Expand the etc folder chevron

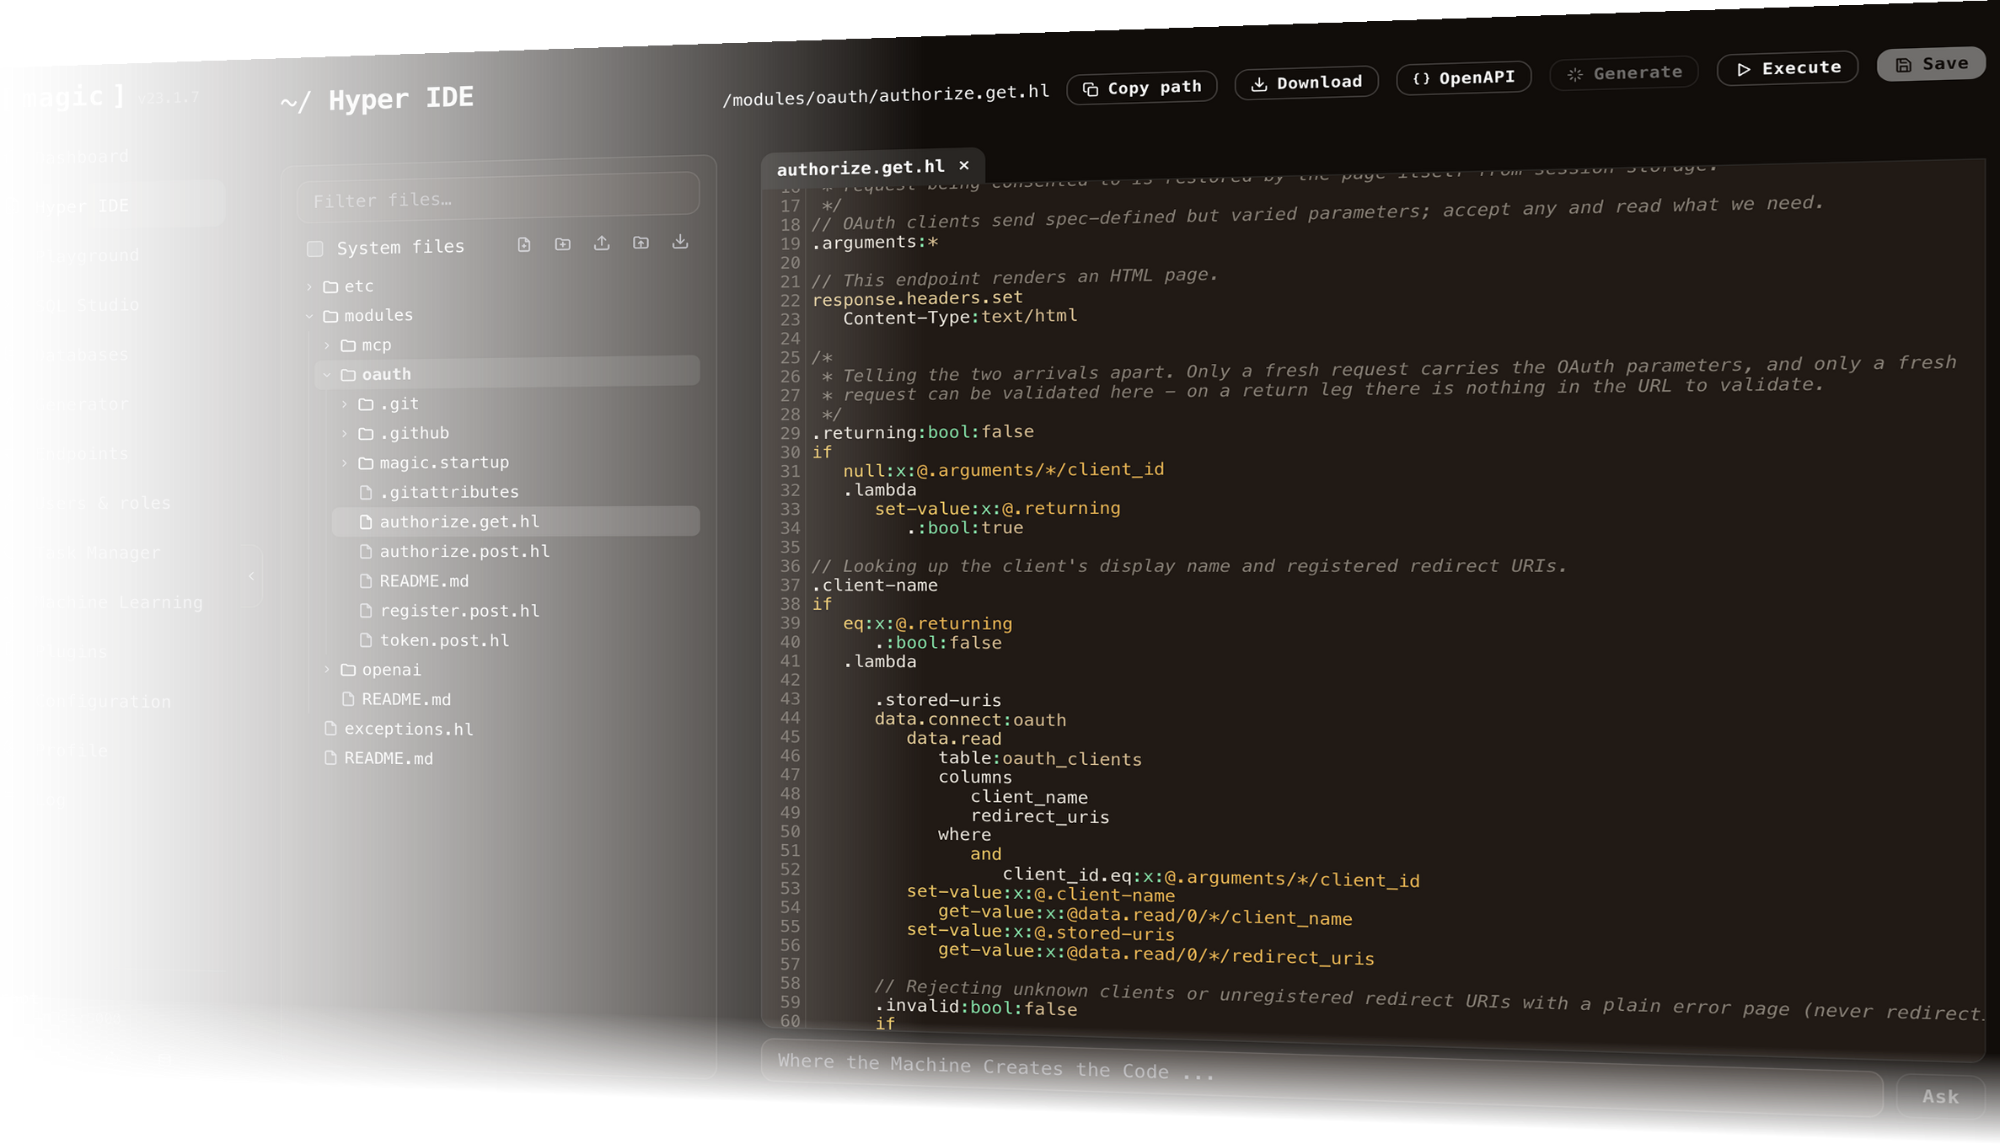[x=309, y=287]
